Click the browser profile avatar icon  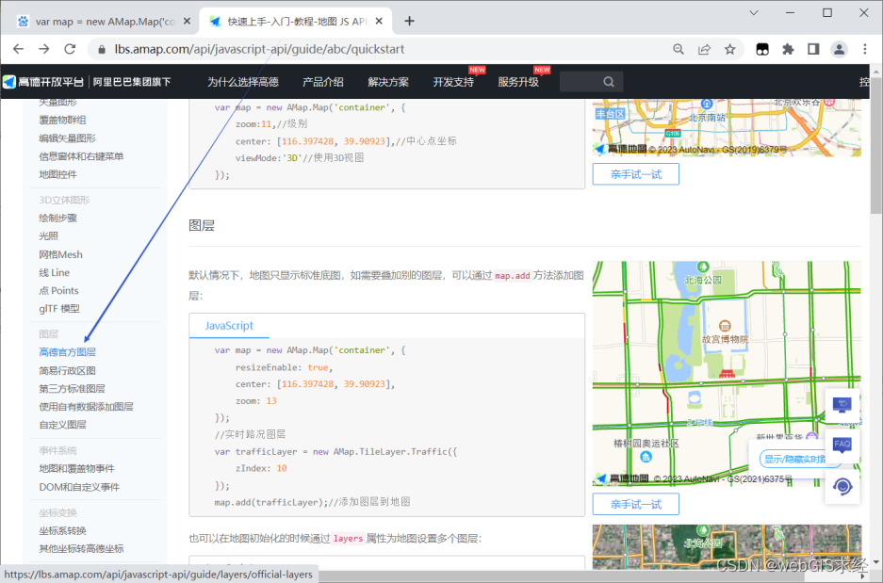839,48
